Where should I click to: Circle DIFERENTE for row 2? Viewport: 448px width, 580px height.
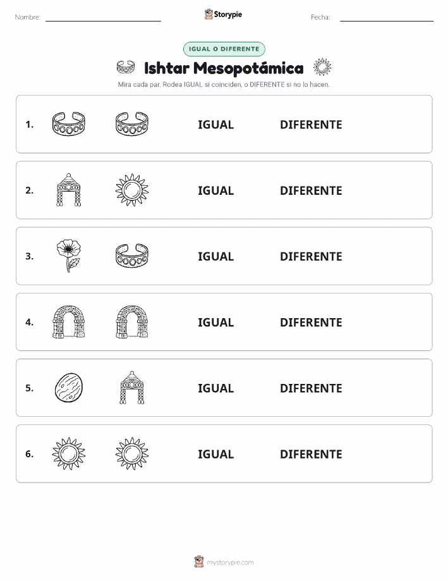[x=311, y=190]
